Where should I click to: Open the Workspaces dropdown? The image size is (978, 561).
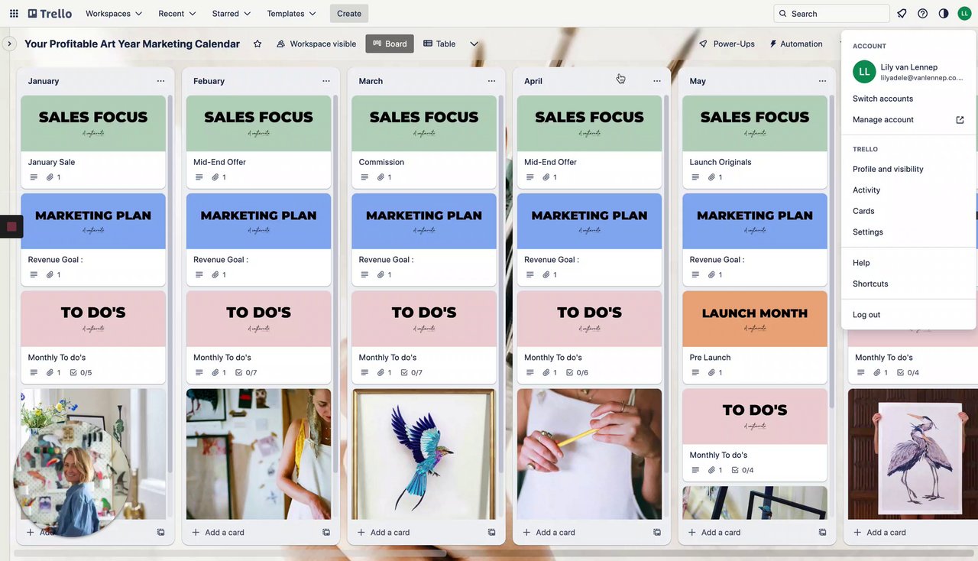[x=114, y=13]
